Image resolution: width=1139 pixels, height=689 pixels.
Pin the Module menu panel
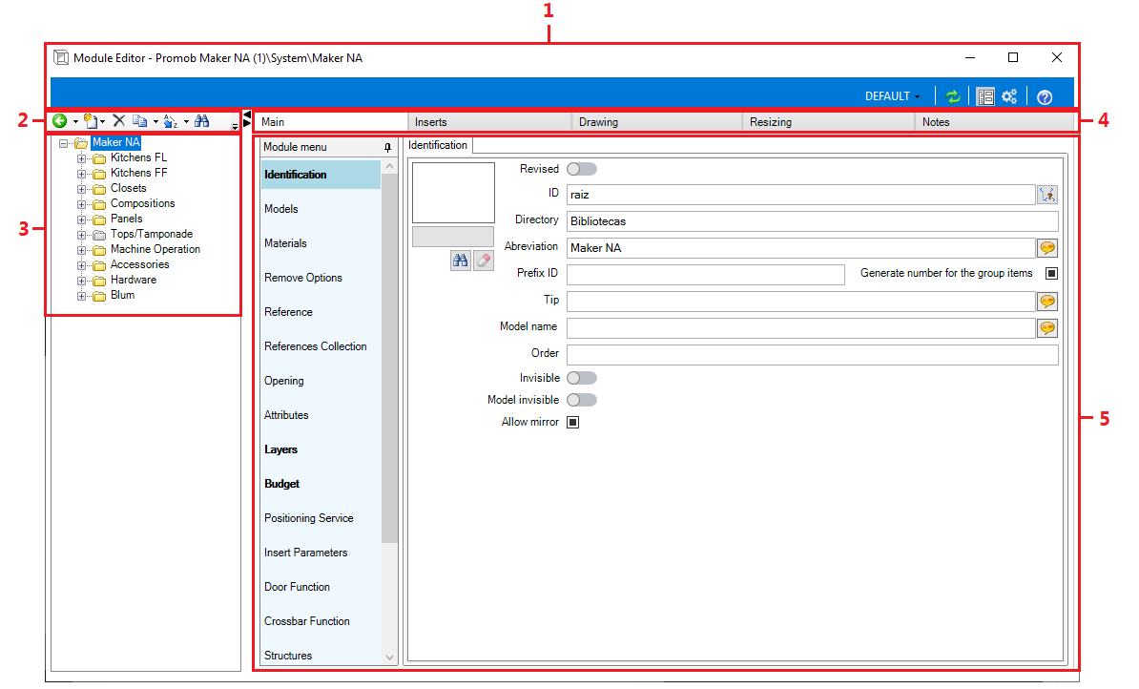tap(388, 148)
